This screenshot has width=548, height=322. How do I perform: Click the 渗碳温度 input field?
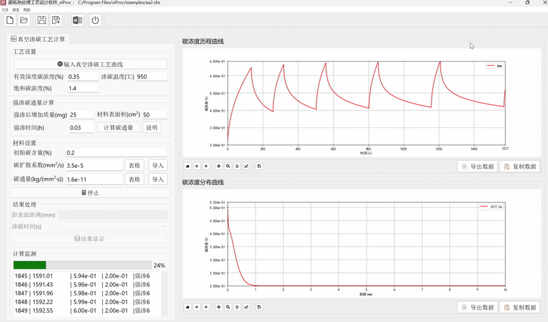pyautogui.click(x=151, y=77)
